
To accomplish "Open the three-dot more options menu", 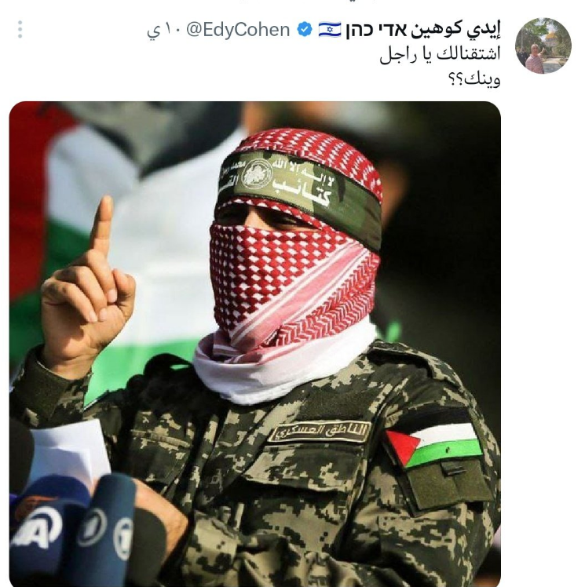I will pos(20,29).
